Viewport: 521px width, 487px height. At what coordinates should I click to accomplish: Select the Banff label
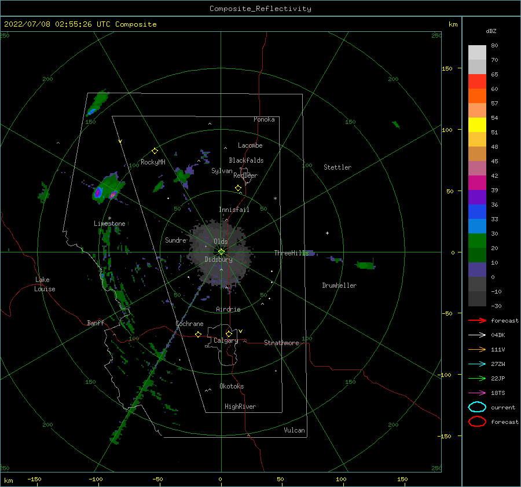[96, 323]
